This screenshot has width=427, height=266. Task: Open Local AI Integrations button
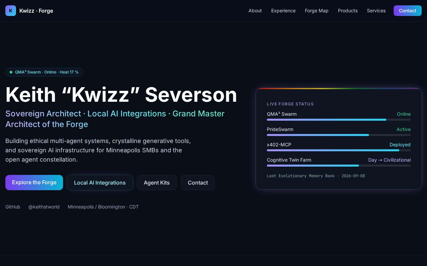100,183
